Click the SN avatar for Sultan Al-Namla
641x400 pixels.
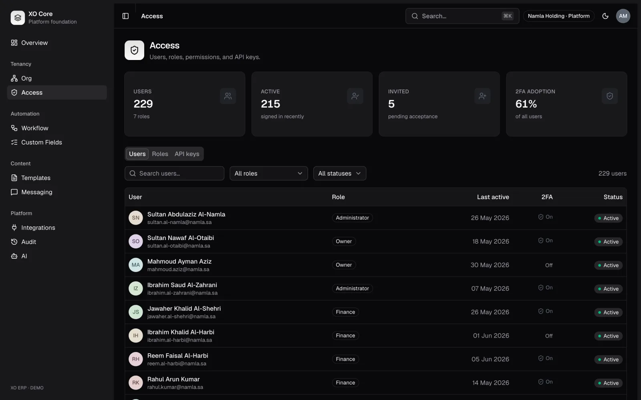pyautogui.click(x=136, y=218)
